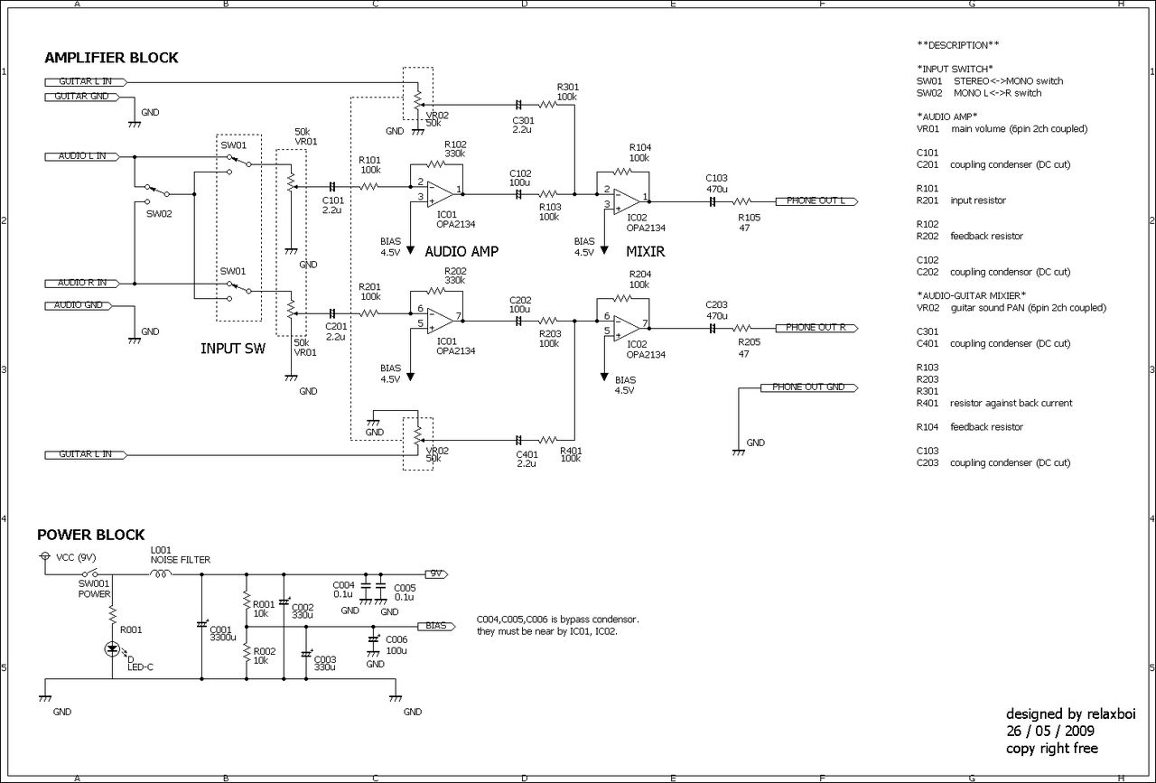Select resistor R204 100k label
Screen dimensions: 1156x783
[x=640, y=279]
